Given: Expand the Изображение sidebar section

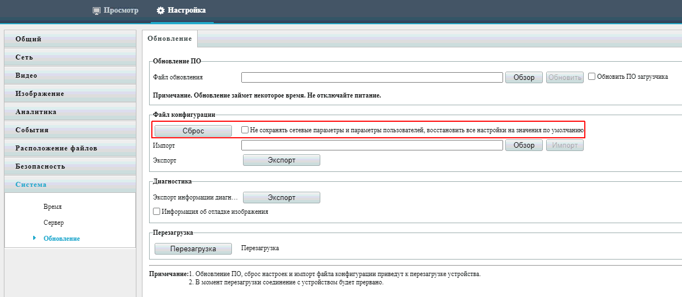Looking at the screenshot, I should tap(70, 94).
